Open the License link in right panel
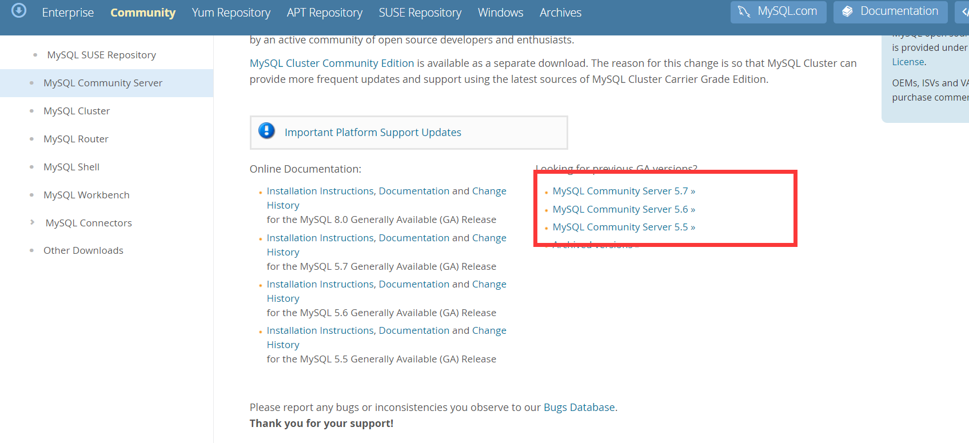 point(908,62)
